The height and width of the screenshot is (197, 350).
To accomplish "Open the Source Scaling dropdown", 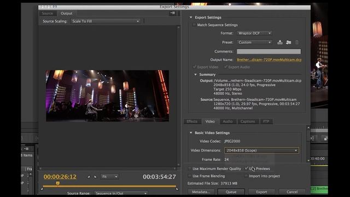I will coord(106,21).
